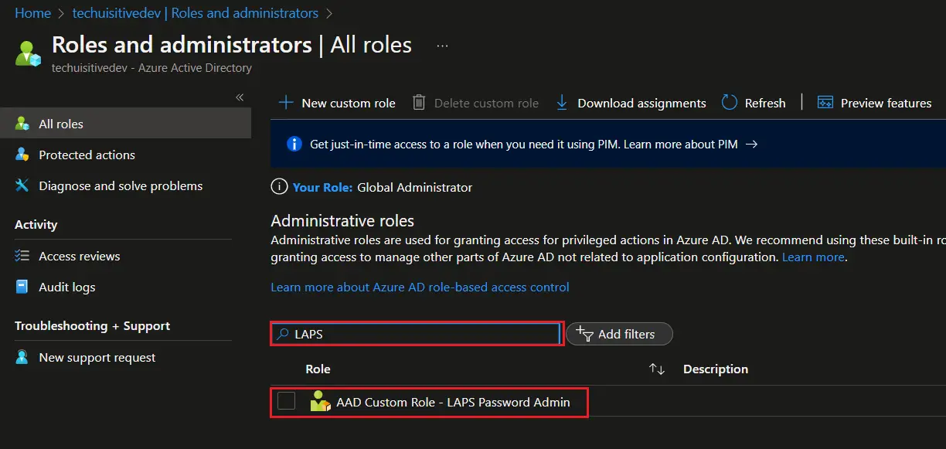Collapse the left sidebar with the chevron
The image size is (946, 449).
click(x=240, y=97)
